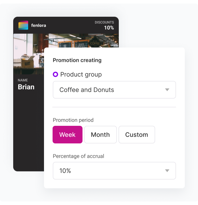The height and width of the screenshot is (205, 198).
Task: Pick the Custom promotion period
Action: click(x=137, y=135)
